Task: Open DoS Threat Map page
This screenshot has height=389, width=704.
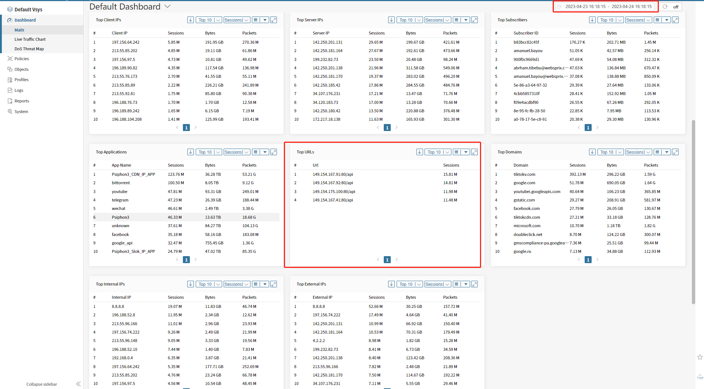Action: pos(29,49)
